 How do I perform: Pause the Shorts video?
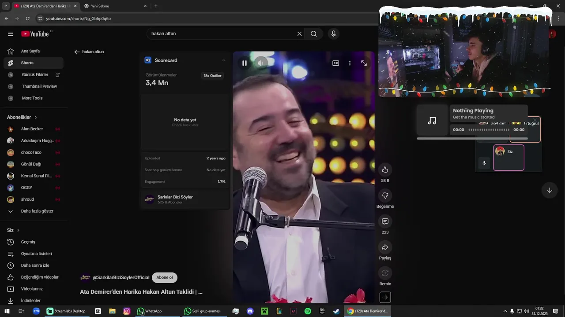pyautogui.click(x=245, y=63)
